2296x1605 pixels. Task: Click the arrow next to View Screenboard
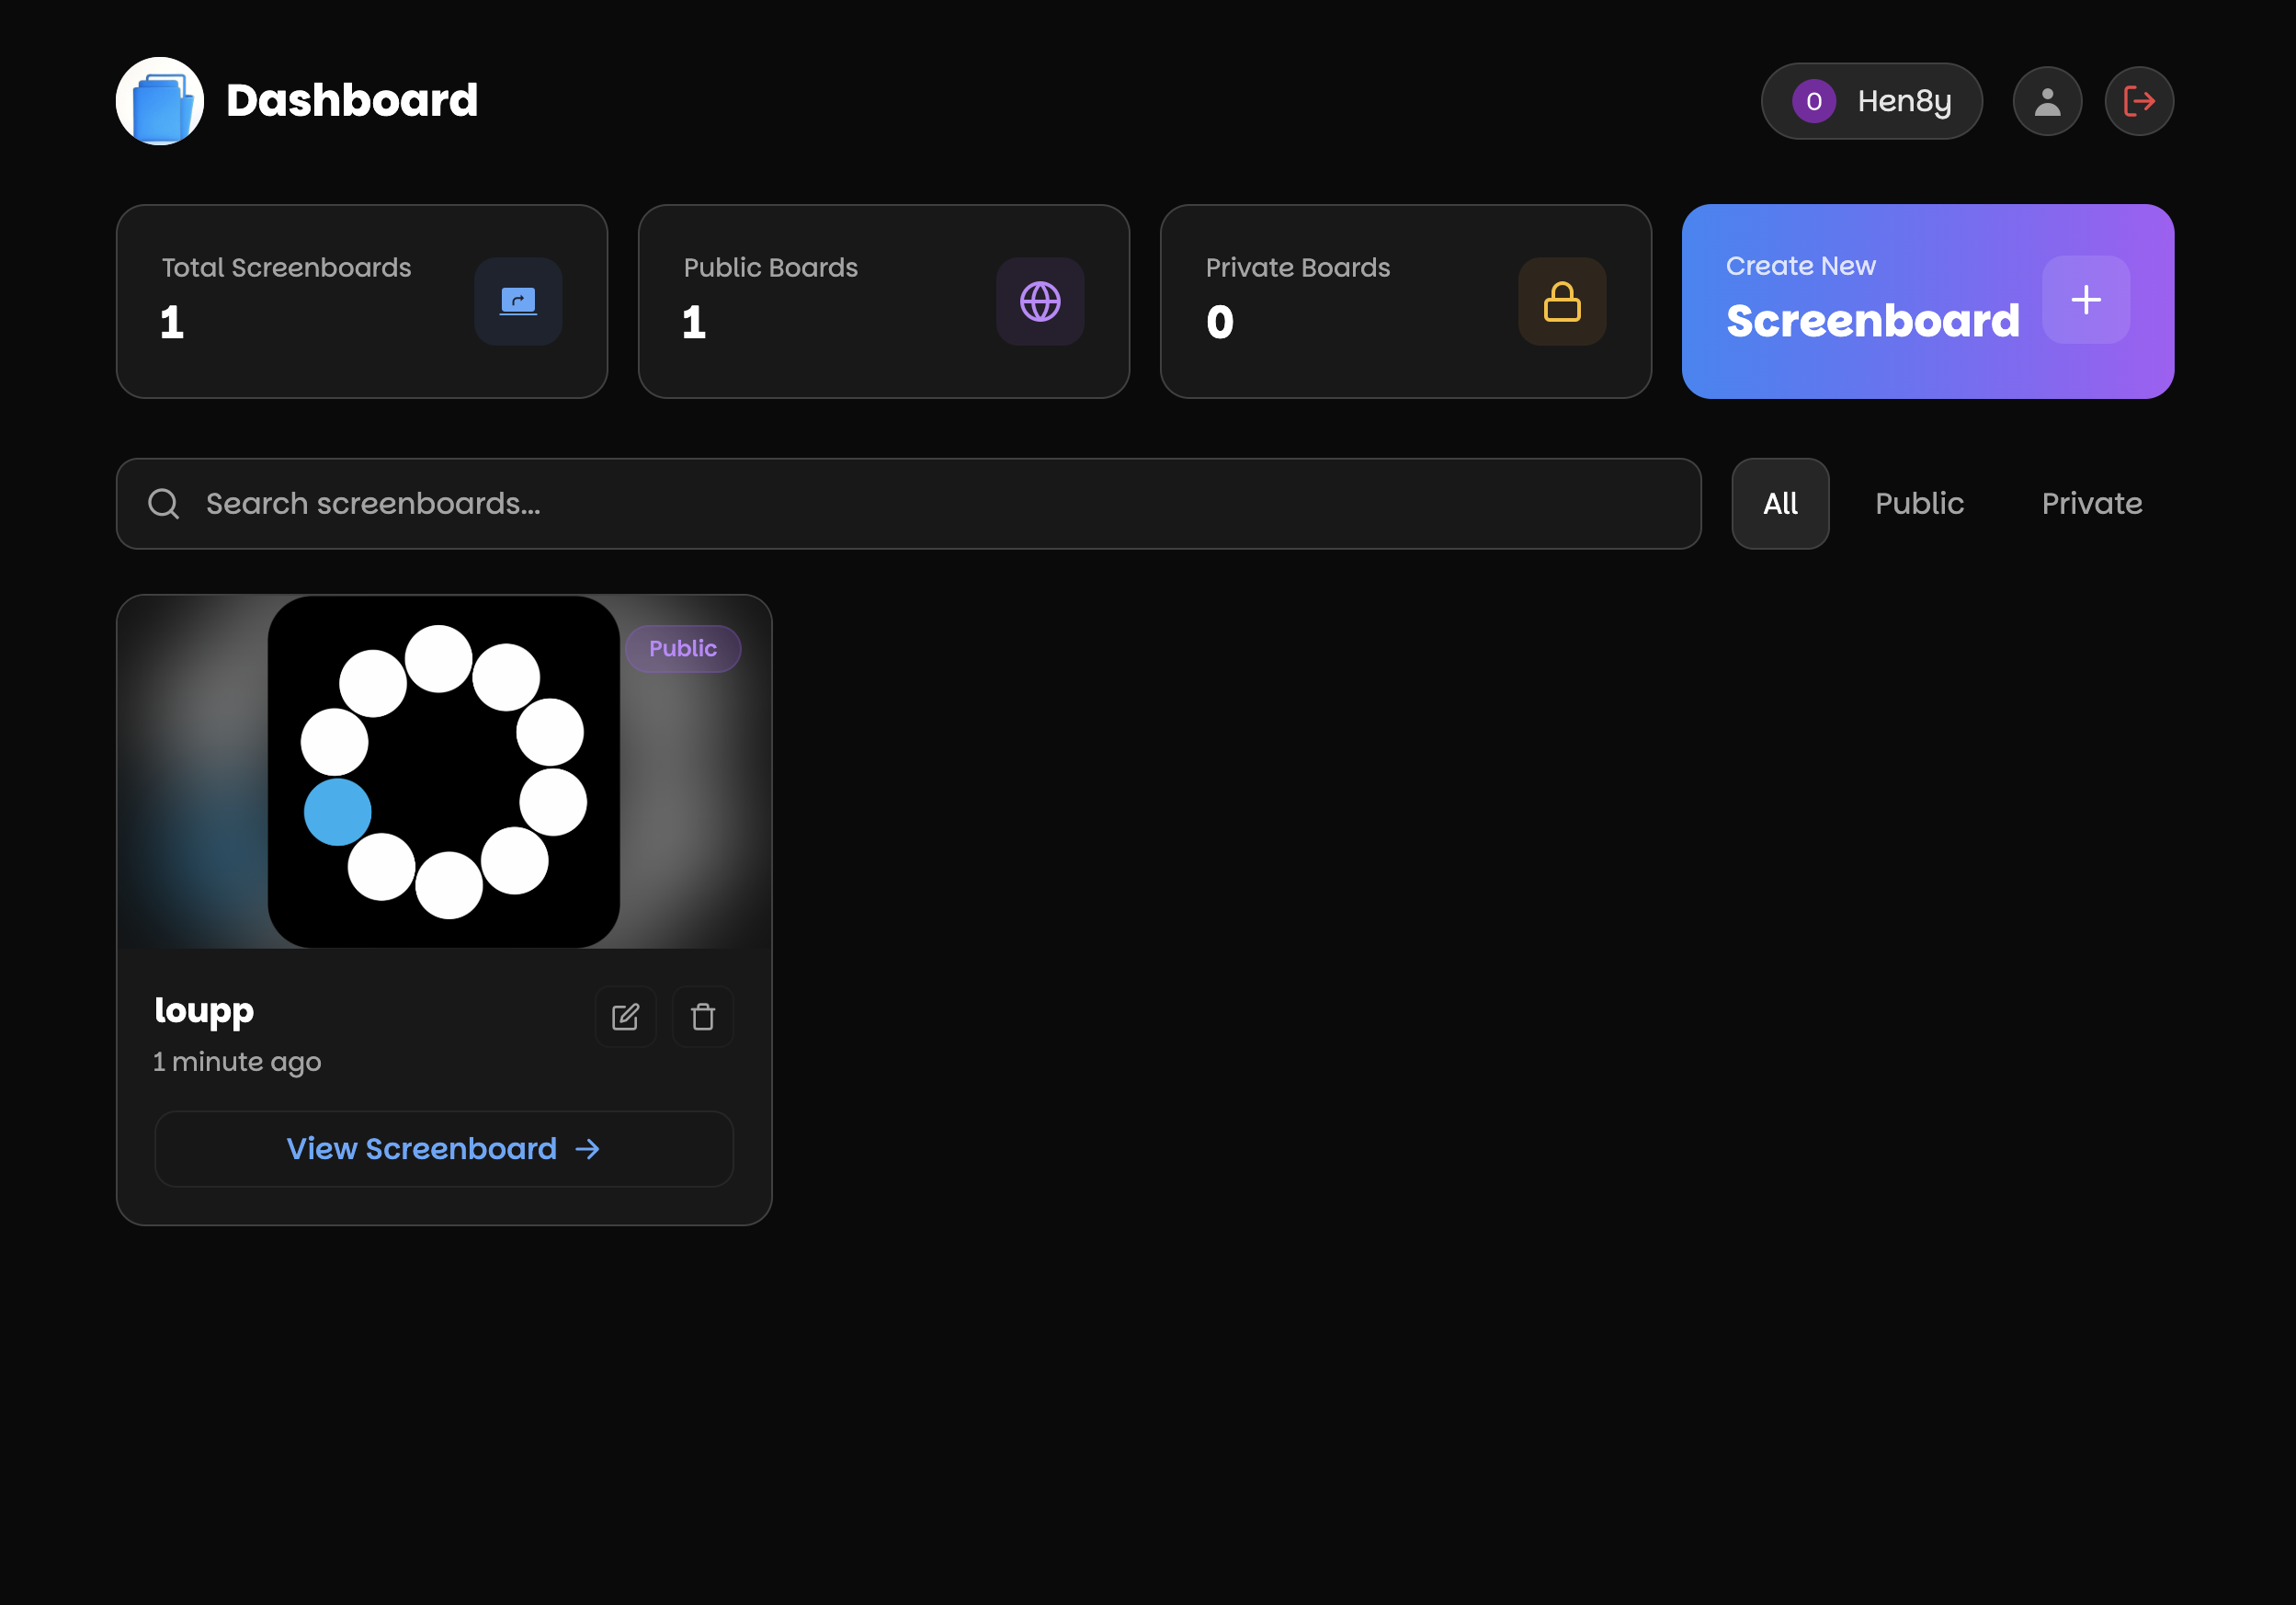point(588,1148)
